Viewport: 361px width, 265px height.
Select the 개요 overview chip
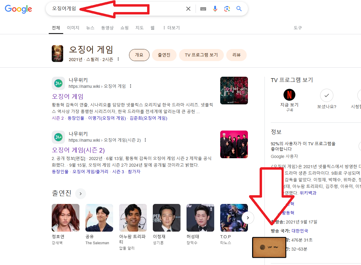(139, 55)
